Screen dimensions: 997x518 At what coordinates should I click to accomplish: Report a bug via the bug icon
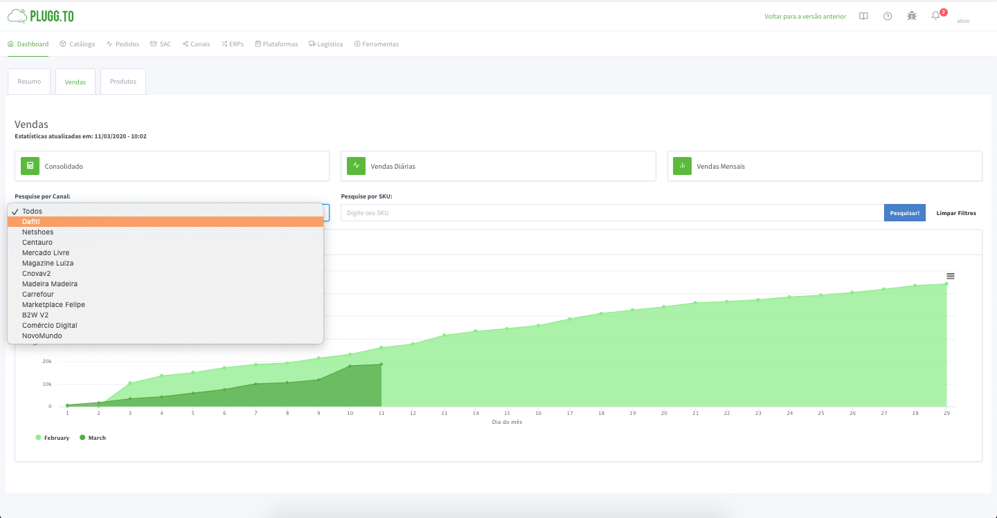pyautogui.click(x=911, y=15)
